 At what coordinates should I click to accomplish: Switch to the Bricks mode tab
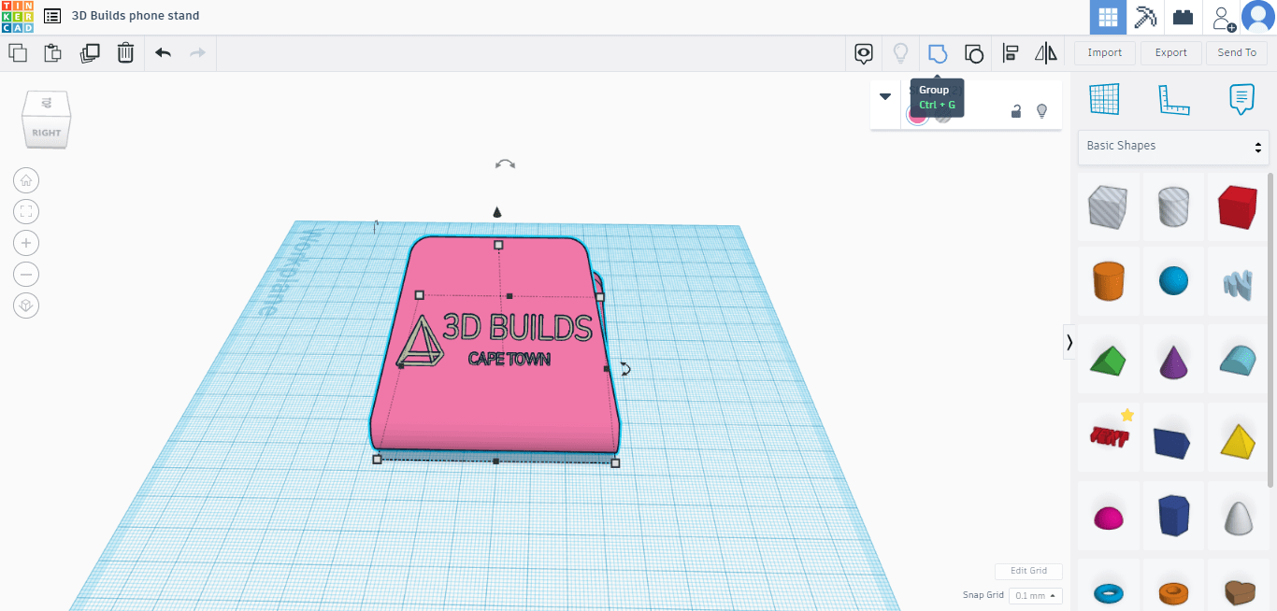[x=1184, y=18]
